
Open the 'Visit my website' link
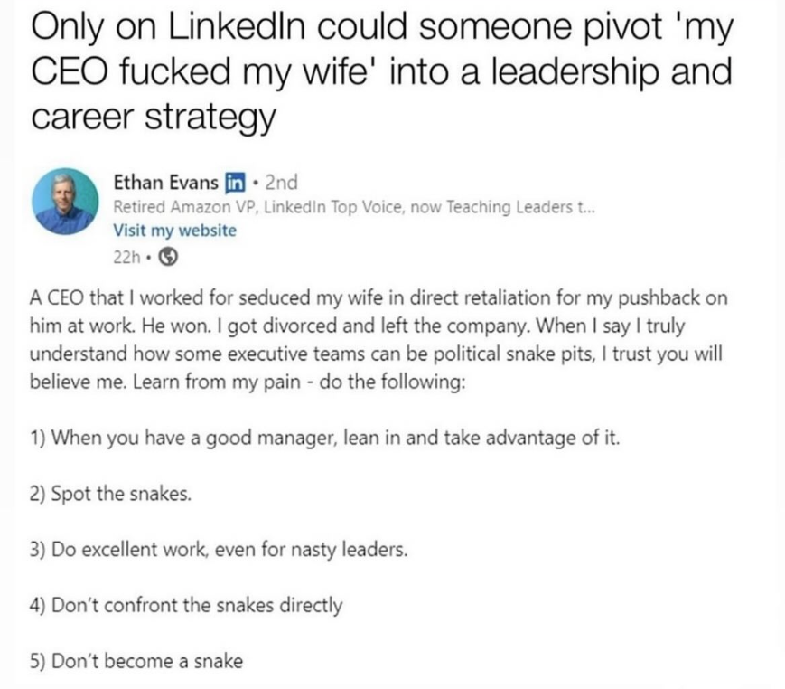[x=173, y=231]
